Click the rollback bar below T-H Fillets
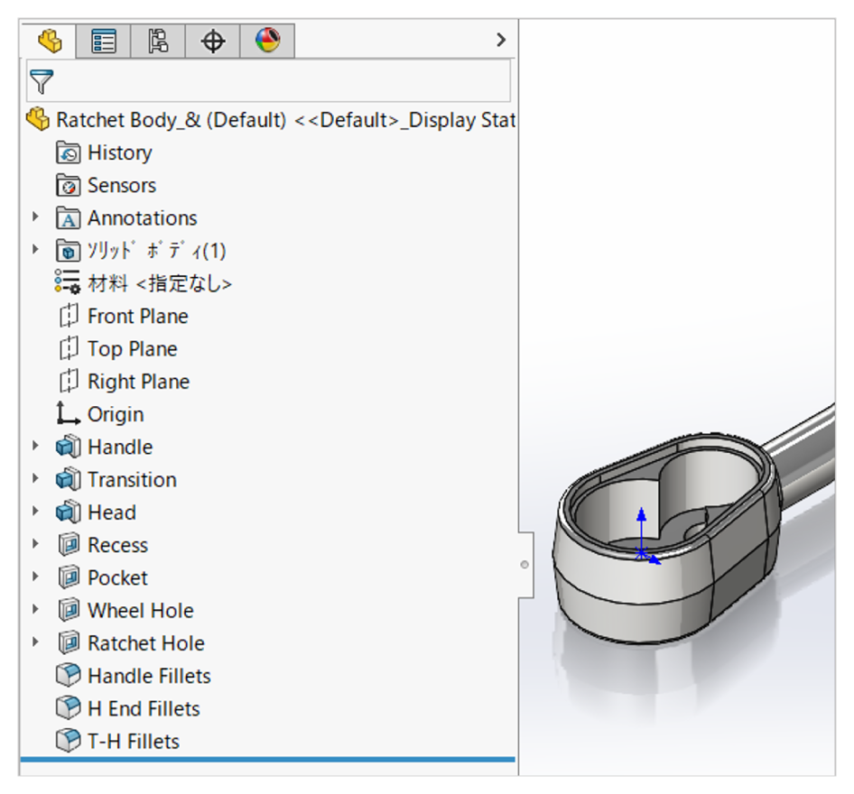 [x=267, y=761]
